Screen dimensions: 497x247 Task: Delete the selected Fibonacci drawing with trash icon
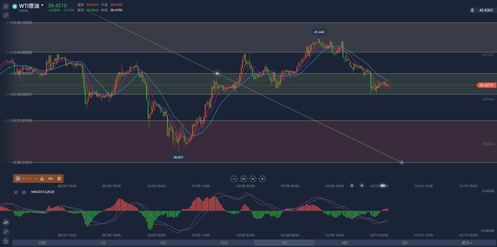coord(59,178)
